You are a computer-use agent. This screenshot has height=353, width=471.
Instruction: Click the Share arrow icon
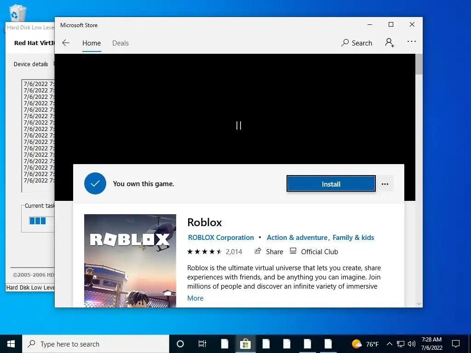(258, 251)
